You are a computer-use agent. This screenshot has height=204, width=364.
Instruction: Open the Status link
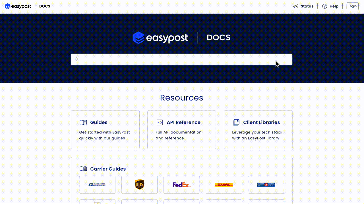click(307, 6)
